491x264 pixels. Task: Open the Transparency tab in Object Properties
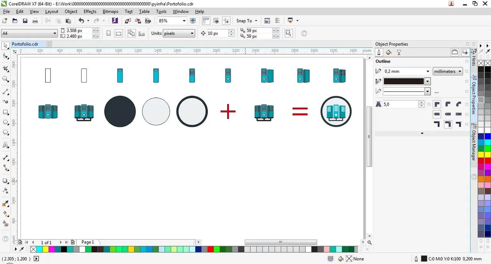(399, 52)
